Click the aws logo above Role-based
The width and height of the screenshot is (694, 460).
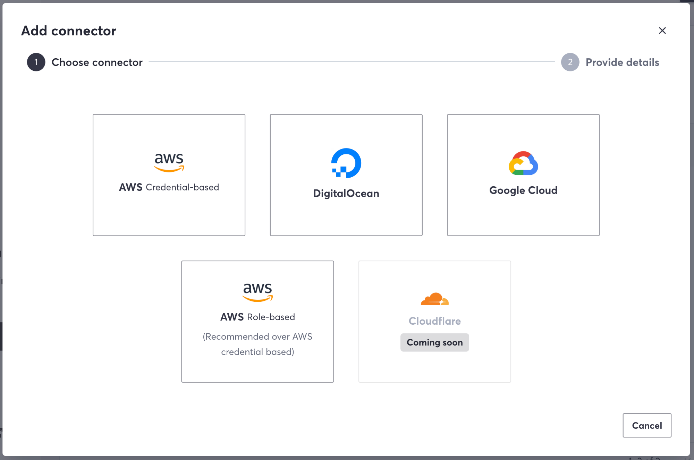(257, 292)
